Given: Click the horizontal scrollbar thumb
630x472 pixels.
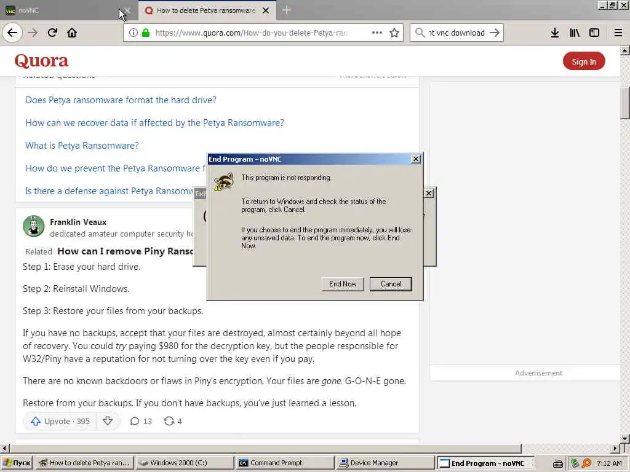Looking at the screenshot, I should pyautogui.click(x=265, y=448).
